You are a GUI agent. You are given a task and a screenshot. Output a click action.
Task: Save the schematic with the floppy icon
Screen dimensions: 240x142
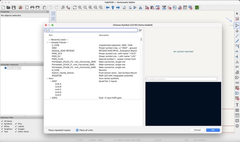pyautogui.click(x=13, y=7)
